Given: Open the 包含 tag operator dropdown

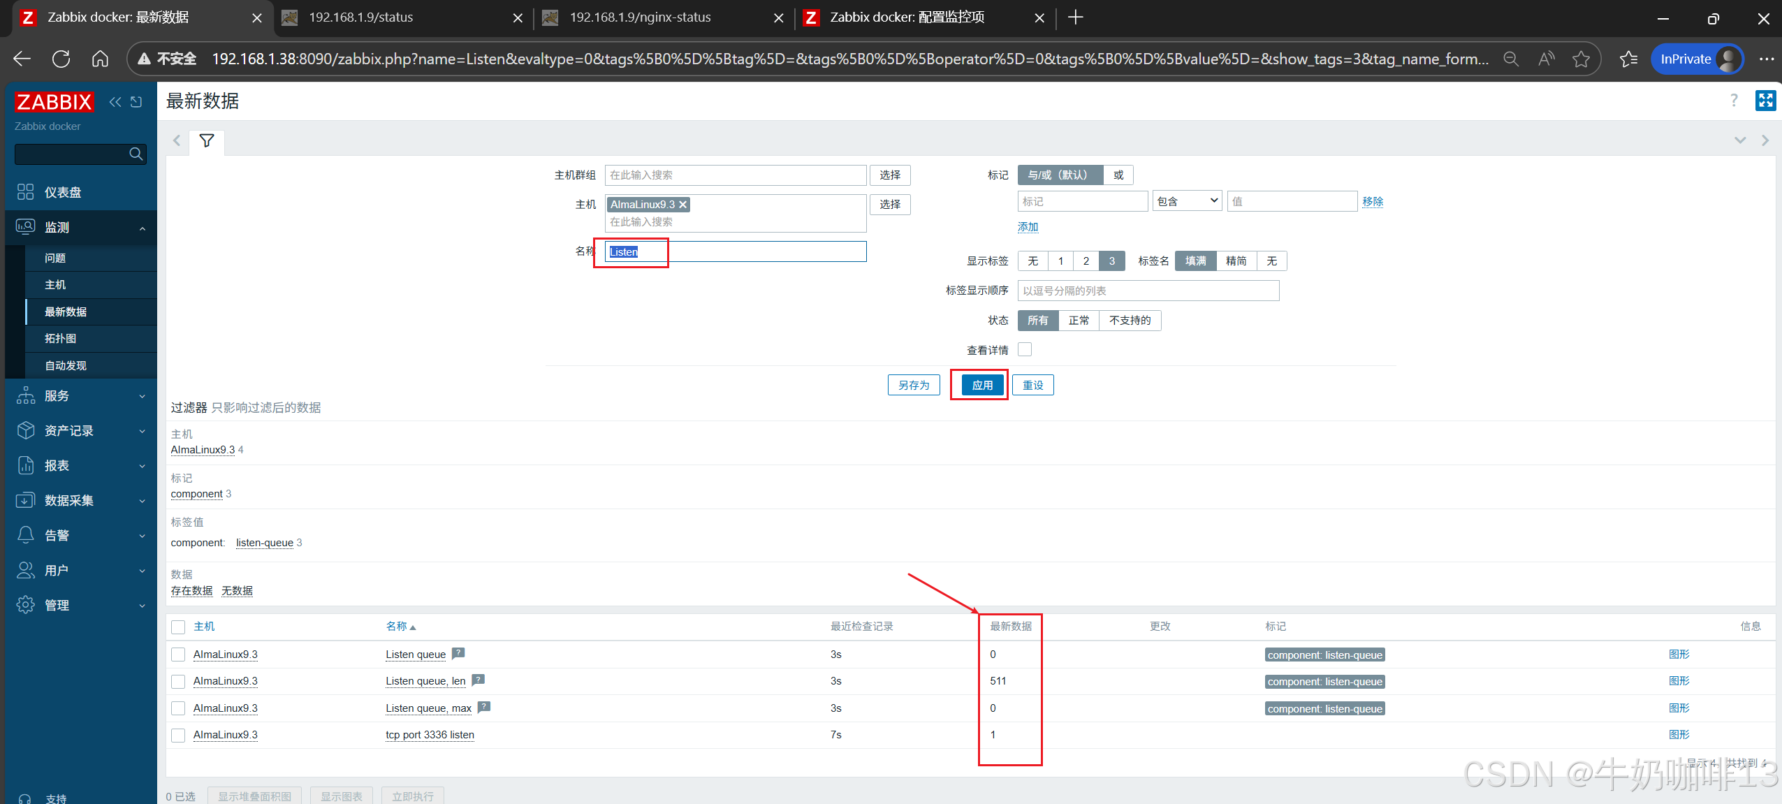Looking at the screenshot, I should click(1187, 201).
